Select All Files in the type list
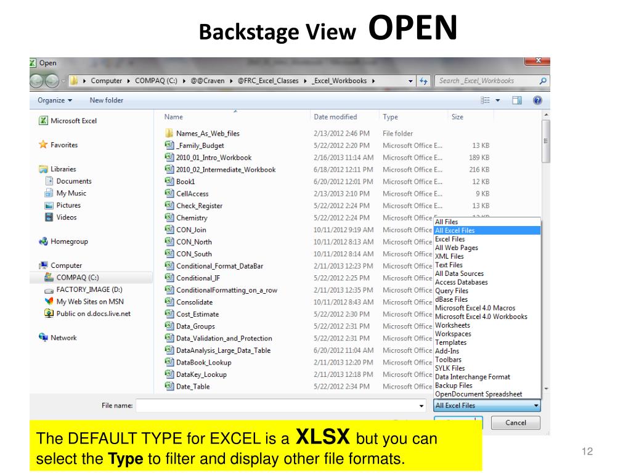The image size is (631, 473). [487, 222]
